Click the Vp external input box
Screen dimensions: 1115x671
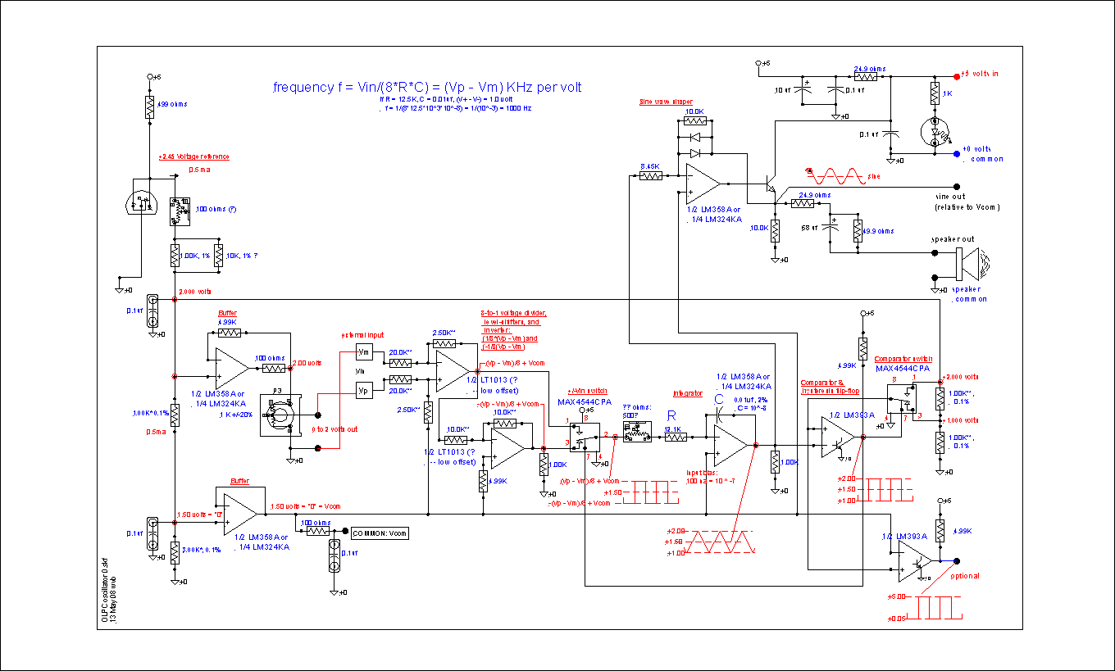click(365, 391)
